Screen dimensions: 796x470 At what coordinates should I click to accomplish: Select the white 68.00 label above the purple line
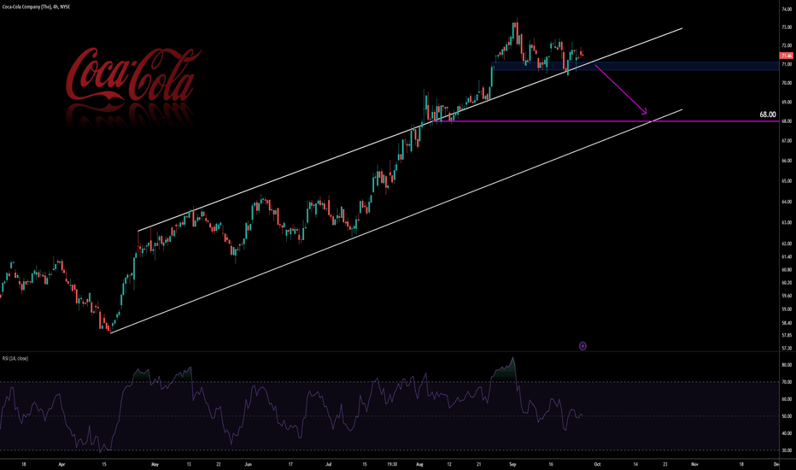[768, 115]
